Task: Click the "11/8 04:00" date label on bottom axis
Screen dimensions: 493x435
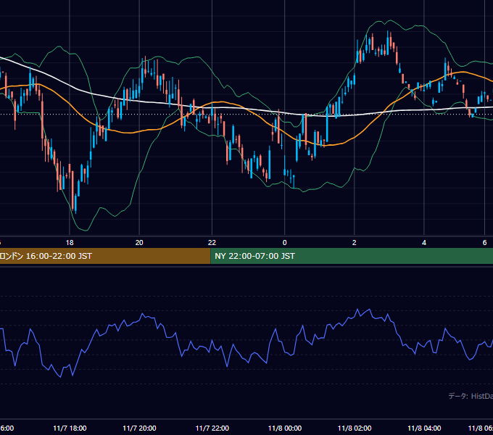Action: [424, 428]
